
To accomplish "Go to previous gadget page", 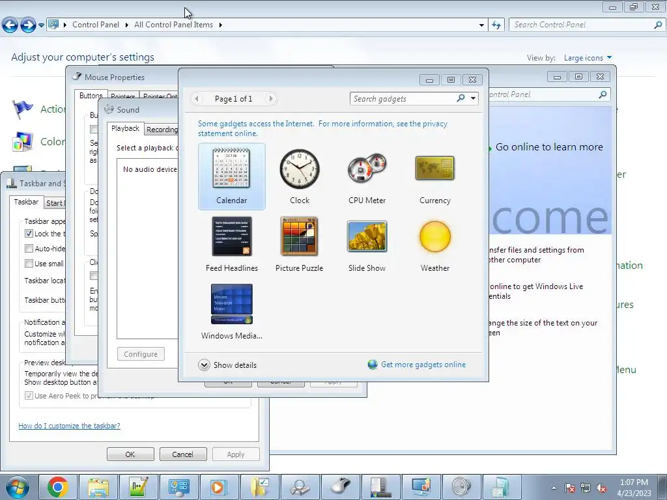I will point(197,99).
